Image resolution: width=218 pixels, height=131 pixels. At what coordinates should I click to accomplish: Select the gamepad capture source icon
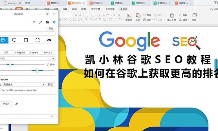[x=49, y=40]
